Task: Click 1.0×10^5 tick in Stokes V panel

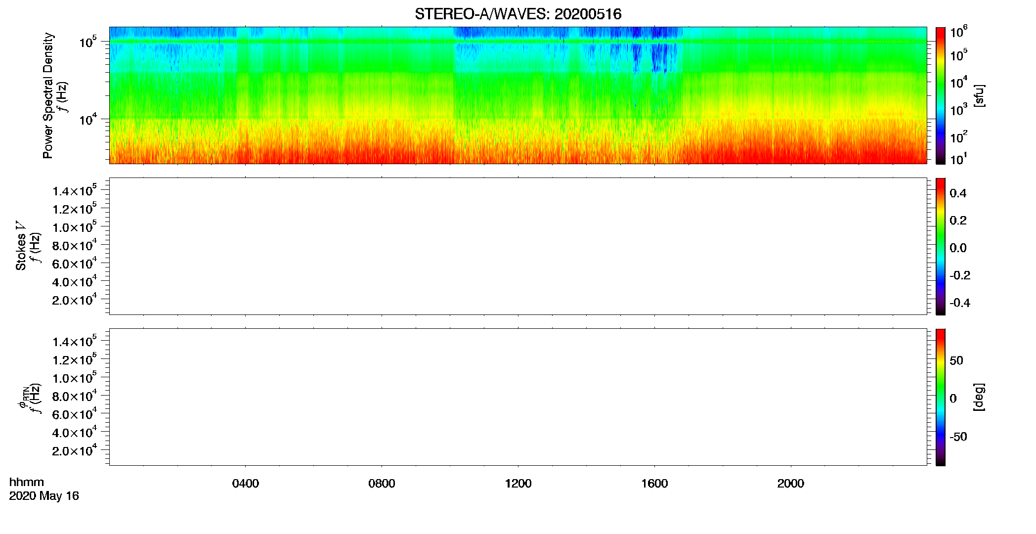Action: click(x=75, y=226)
